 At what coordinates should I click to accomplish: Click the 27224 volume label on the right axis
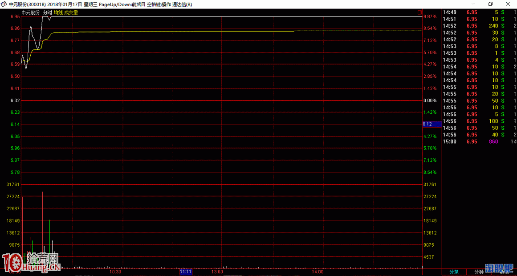[x=430, y=196]
